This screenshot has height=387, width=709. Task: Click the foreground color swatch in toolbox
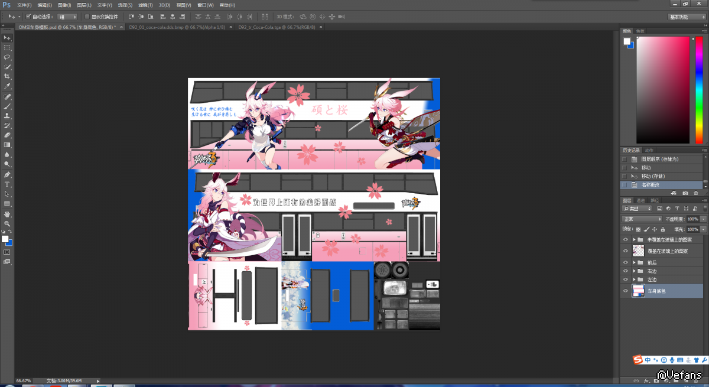(5, 239)
